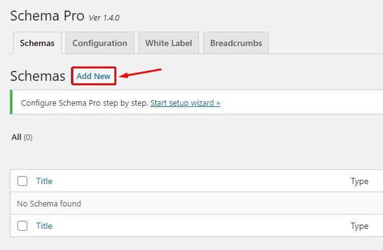Screen dimensions: 383x250
Task: Click the red arrow pointing at Add New
Action: 141,73
